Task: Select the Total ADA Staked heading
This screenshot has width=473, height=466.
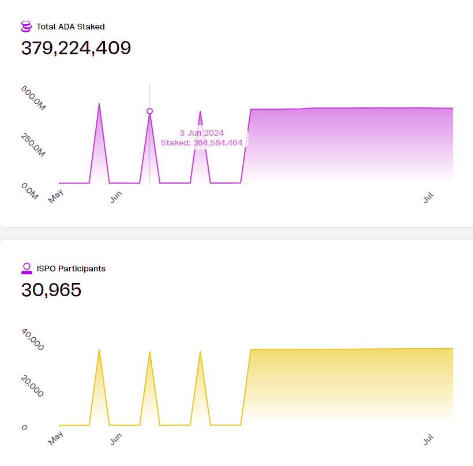Action: click(70, 27)
